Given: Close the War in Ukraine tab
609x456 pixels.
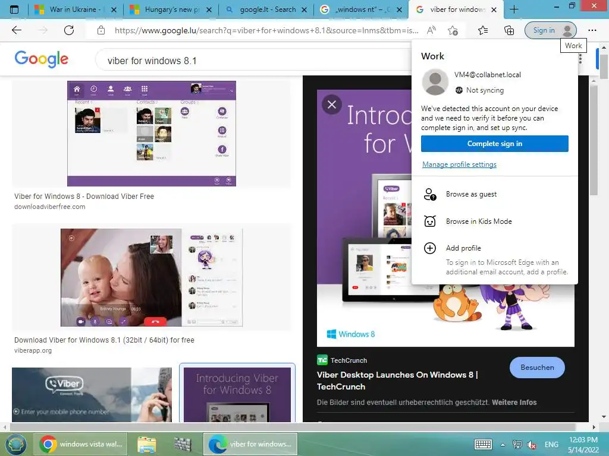Looking at the screenshot, I should click(114, 9).
